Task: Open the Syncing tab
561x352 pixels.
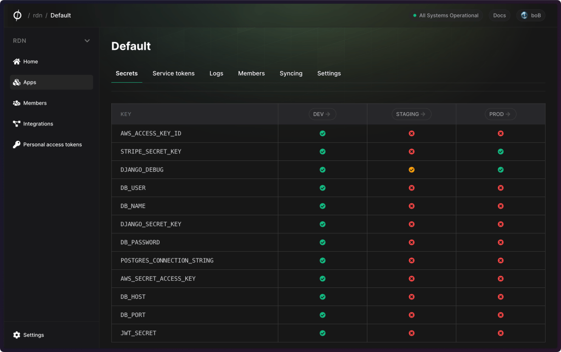Action: (x=291, y=73)
